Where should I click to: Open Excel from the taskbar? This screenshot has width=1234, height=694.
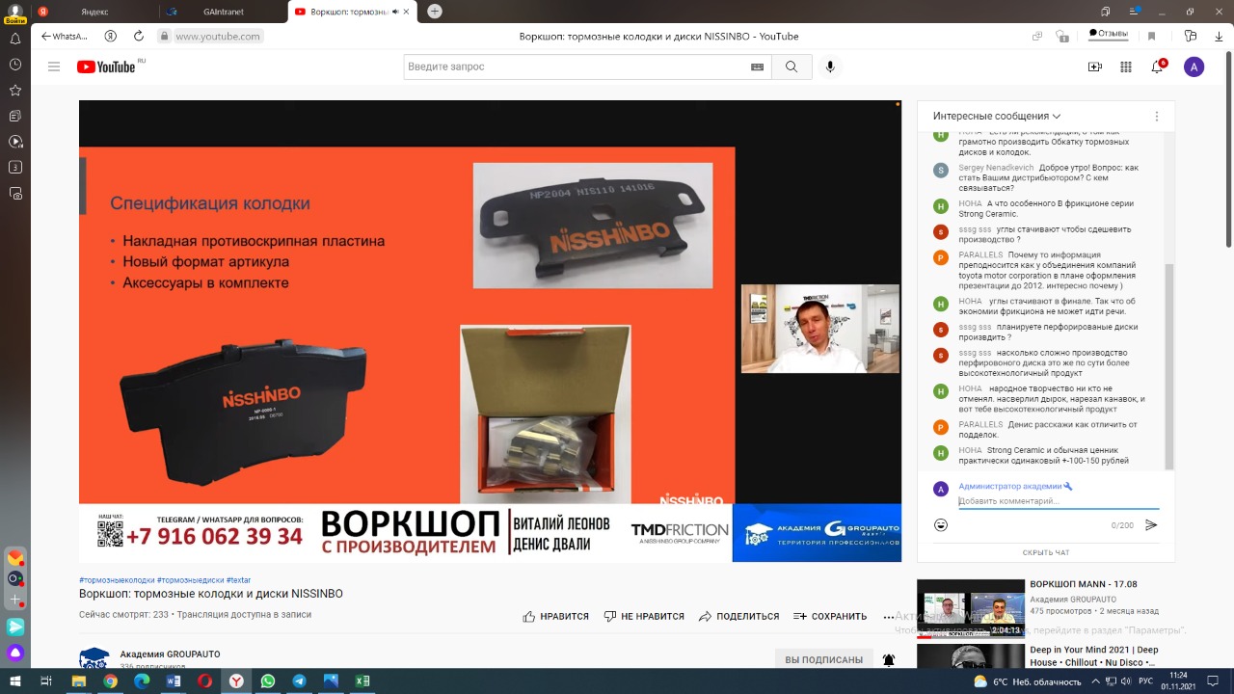362,681
